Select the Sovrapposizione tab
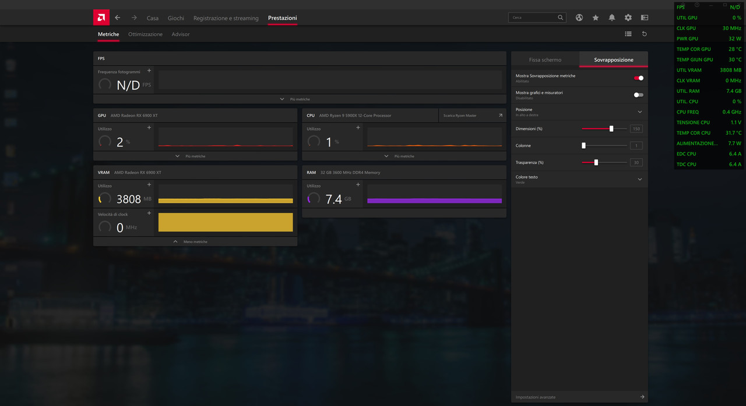The height and width of the screenshot is (406, 746). [614, 59]
